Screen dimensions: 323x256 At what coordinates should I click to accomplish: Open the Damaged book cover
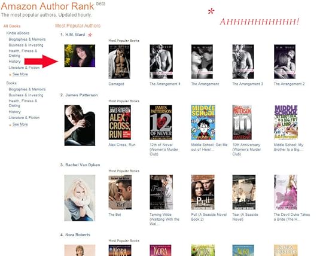coord(119,62)
